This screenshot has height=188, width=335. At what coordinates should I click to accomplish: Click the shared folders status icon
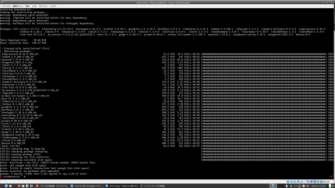pyautogui.click(x=305, y=182)
